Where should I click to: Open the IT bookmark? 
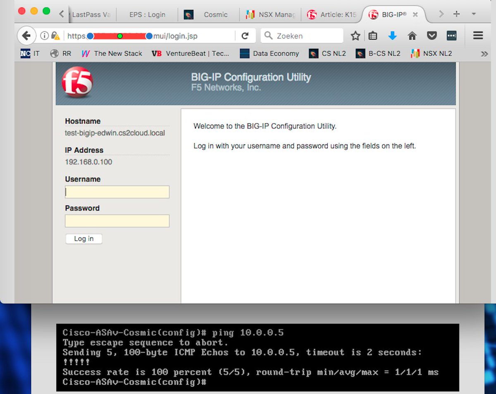(30, 53)
